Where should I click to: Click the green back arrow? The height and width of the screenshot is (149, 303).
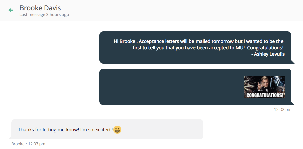[x=11, y=10]
